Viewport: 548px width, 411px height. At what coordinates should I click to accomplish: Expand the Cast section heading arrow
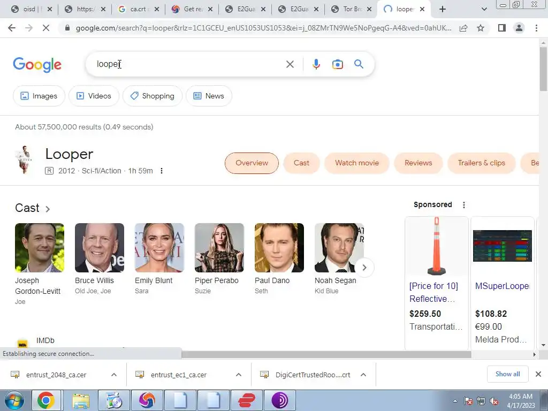point(48,209)
